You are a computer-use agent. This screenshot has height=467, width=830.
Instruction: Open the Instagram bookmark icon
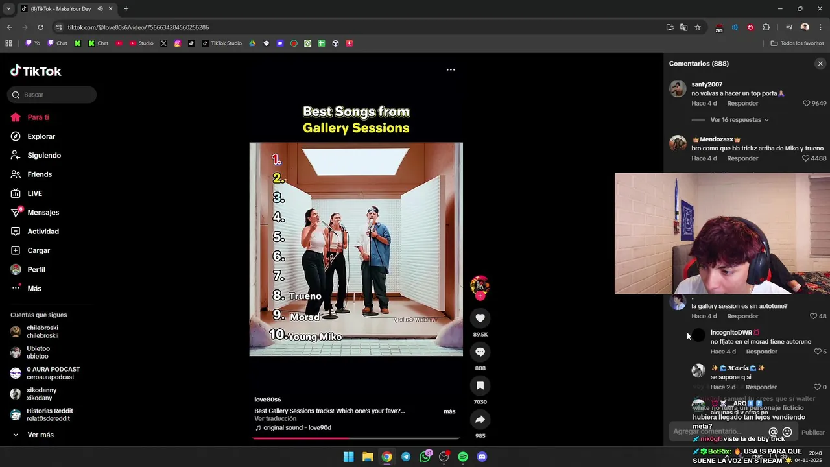click(x=178, y=43)
